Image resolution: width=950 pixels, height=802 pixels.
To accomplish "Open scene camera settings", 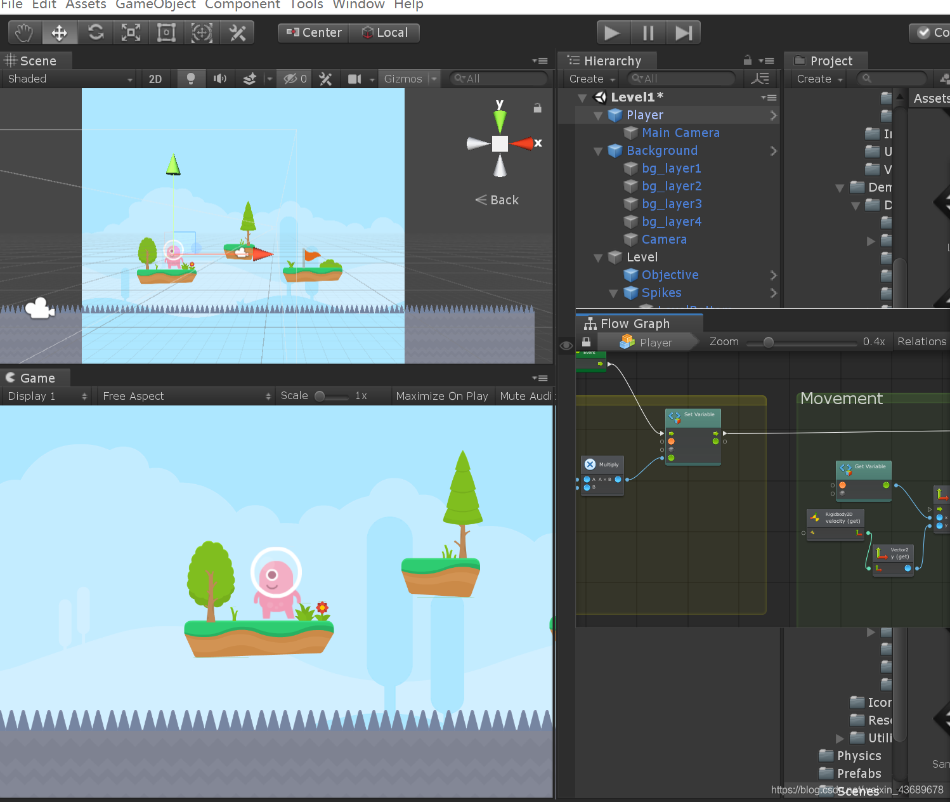I will coord(355,79).
